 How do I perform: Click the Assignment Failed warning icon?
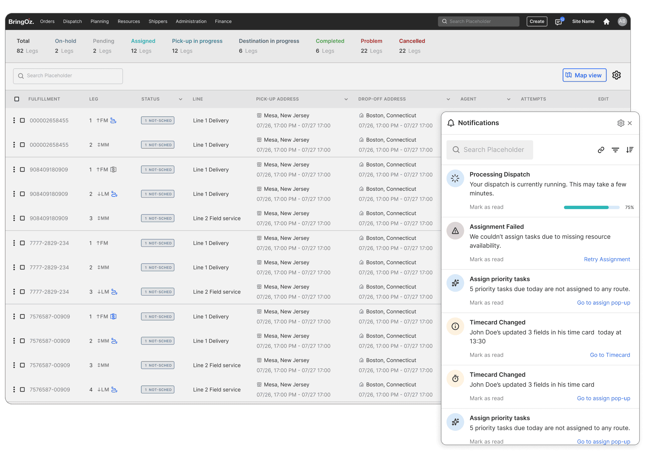[455, 231]
